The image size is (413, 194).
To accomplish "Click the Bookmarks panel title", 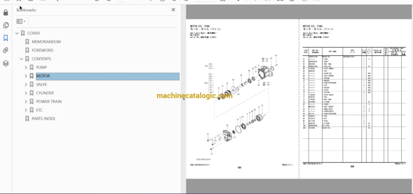I will click(x=26, y=10).
